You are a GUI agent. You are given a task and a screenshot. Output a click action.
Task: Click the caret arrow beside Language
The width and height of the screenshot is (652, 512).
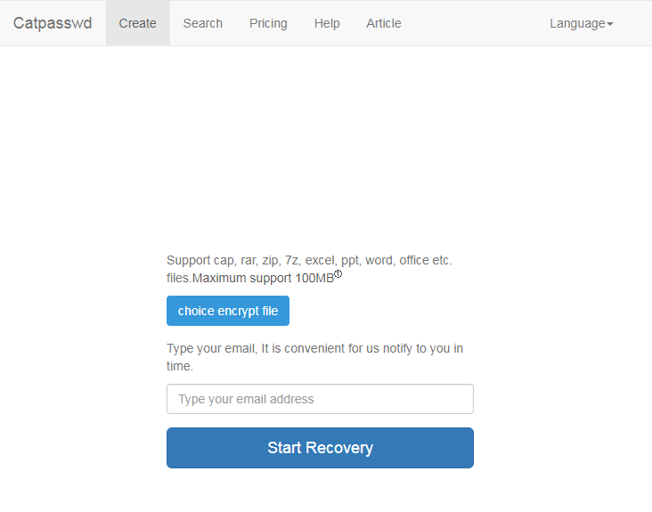coord(610,24)
